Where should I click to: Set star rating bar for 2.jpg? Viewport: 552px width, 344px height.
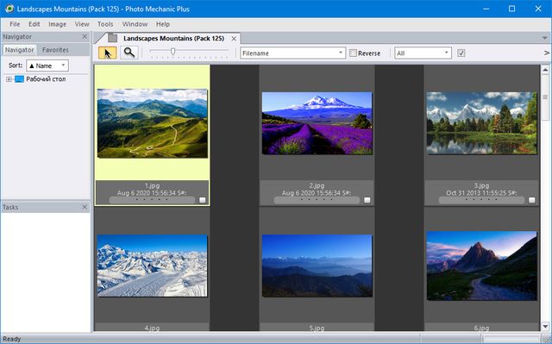[x=317, y=200]
